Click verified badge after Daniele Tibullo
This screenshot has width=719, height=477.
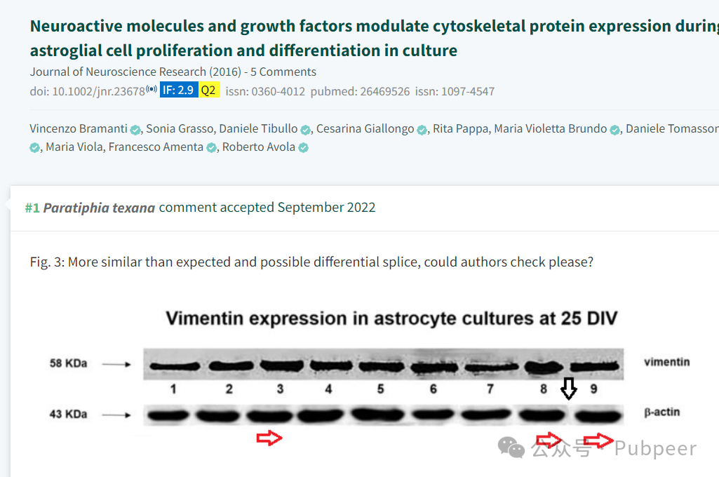pos(305,130)
